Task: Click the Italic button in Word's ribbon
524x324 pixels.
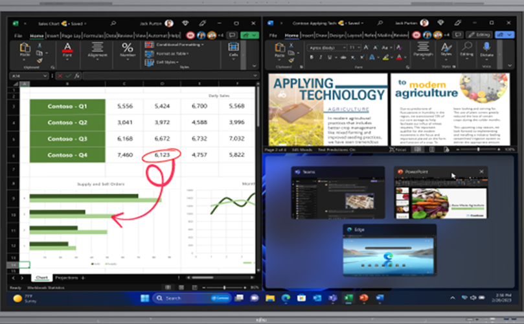Action: [322, 56]
